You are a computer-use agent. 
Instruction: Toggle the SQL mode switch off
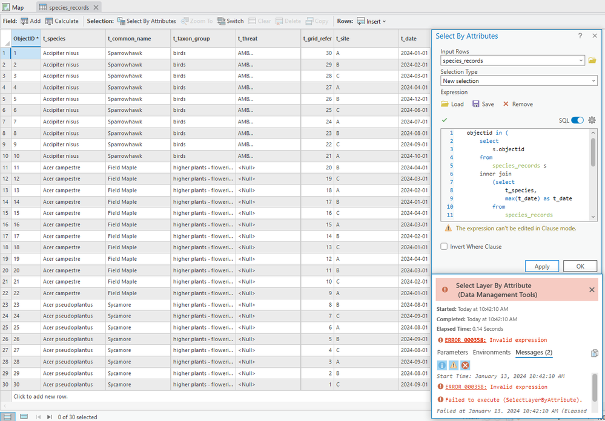coord(577,120)
